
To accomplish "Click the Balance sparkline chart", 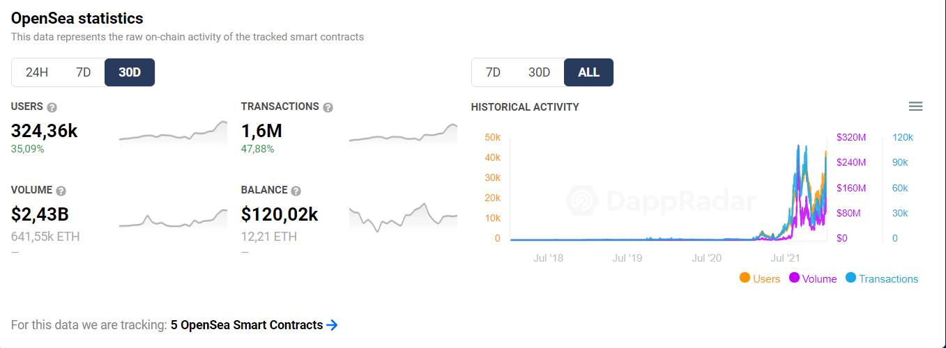I will point(403,216).
